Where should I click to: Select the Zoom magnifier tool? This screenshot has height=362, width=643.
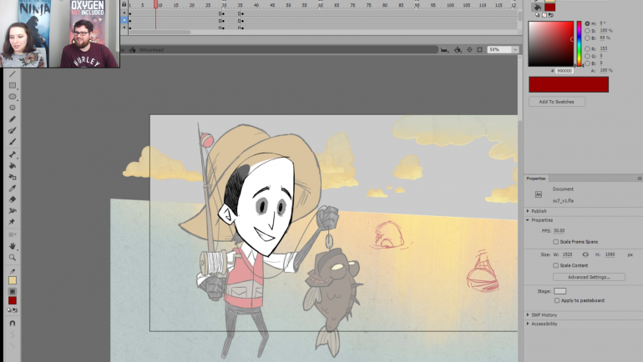click(13, 257)
